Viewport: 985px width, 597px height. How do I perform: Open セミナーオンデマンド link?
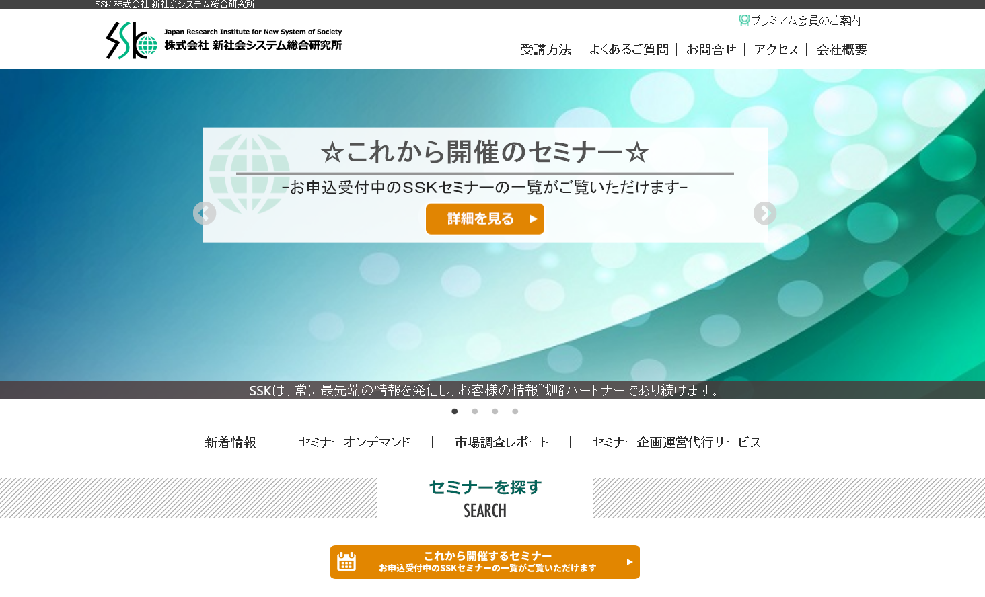355,442
